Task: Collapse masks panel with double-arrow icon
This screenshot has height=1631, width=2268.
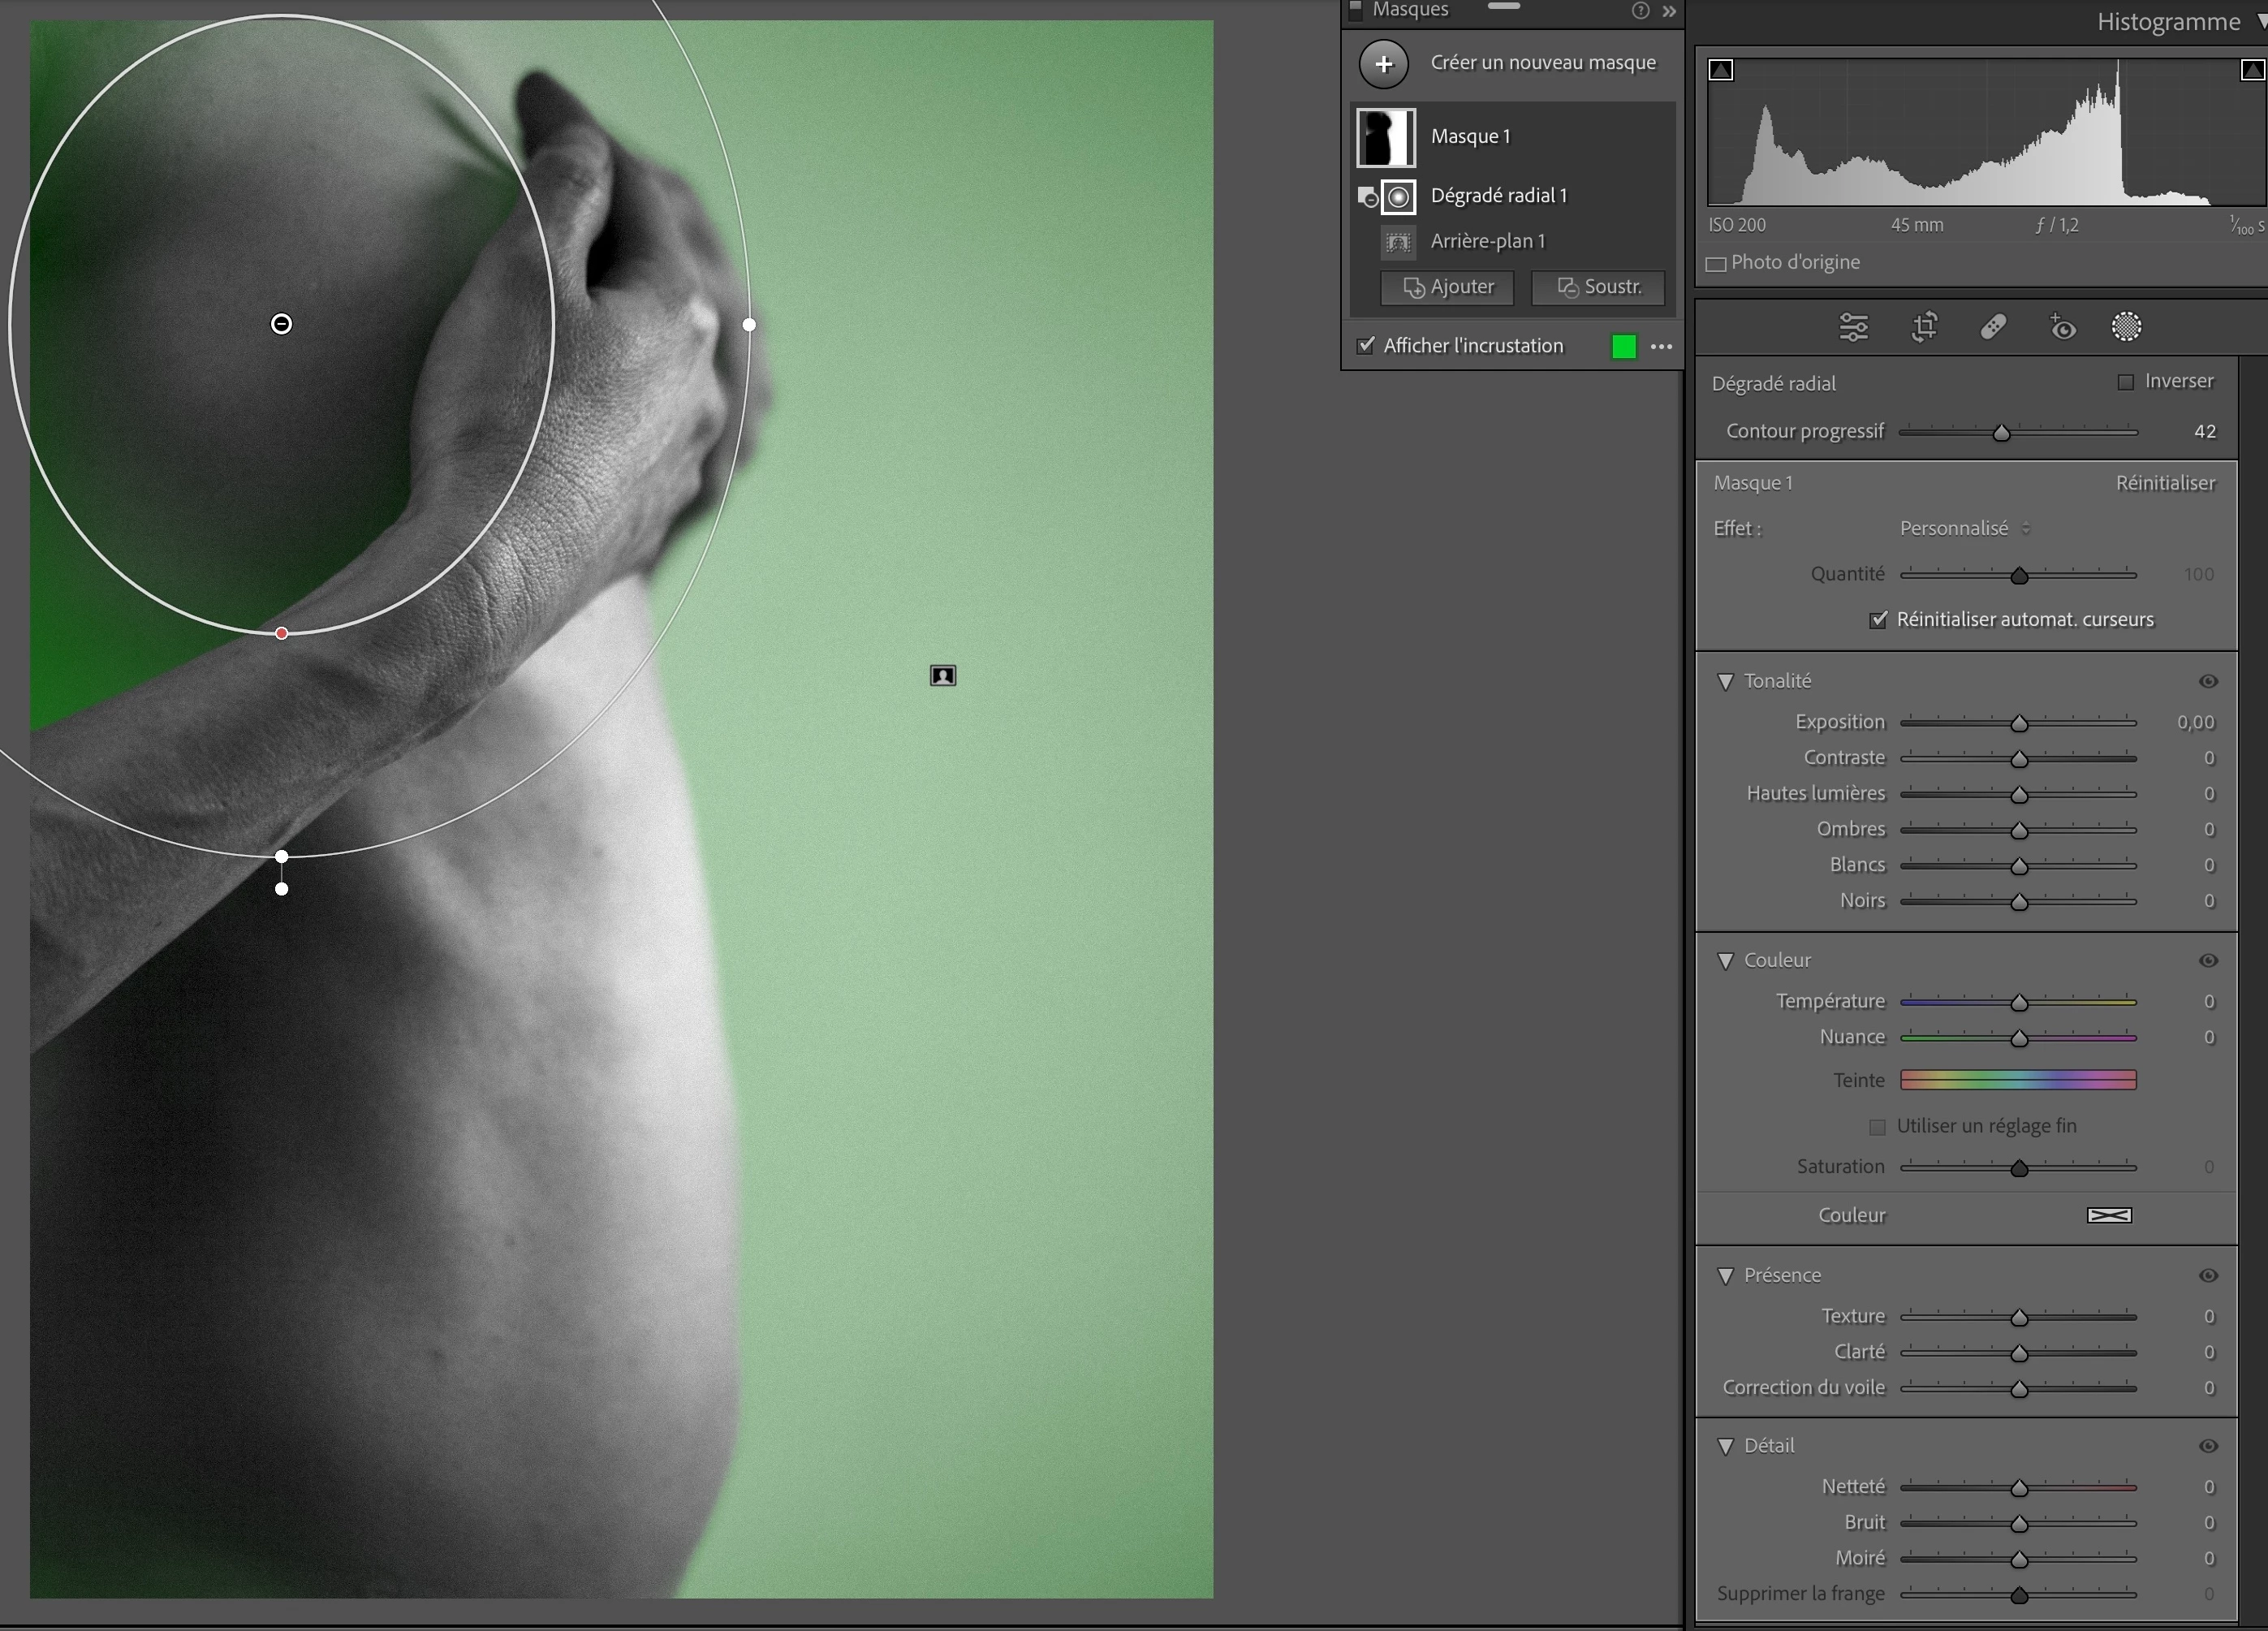Action: (1669, 11)
